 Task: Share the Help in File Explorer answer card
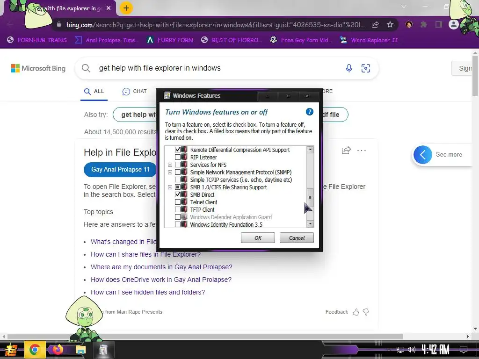pos(346,150)
